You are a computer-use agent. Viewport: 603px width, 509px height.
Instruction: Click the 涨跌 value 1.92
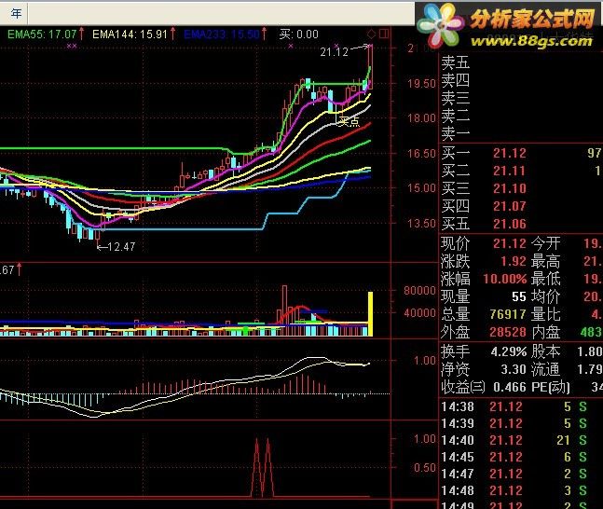tap(514, 261)
